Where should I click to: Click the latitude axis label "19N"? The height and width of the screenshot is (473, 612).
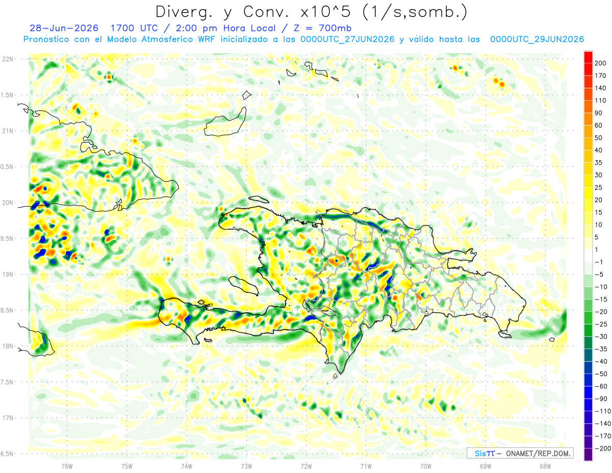pos(8,274)
